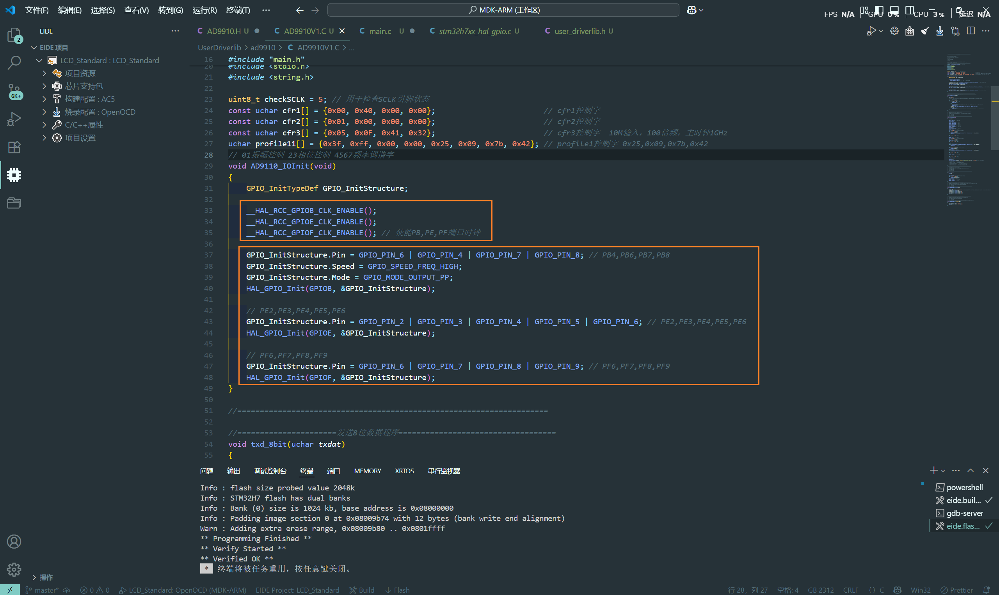The image size is (999, 595).
Task: Toggle Prettier in the status bar
Action: [x=957, y=590]
